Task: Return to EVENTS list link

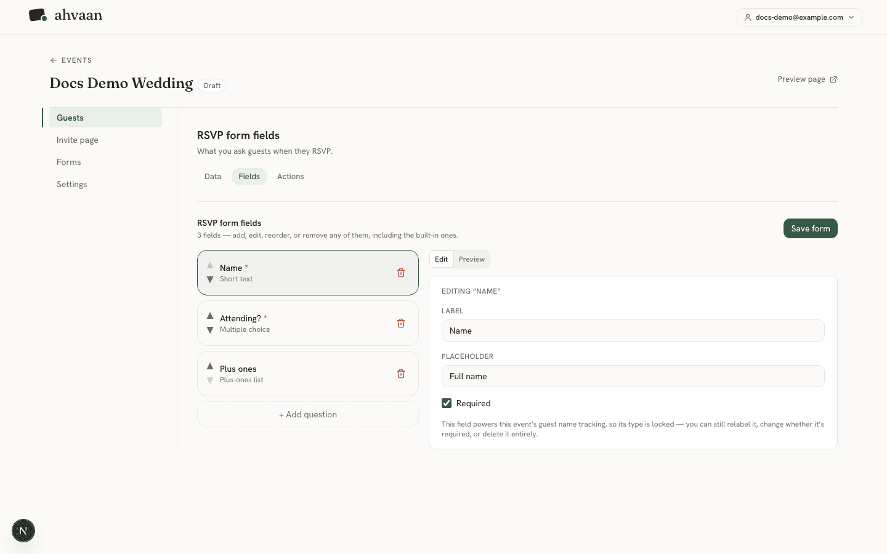Action: tap(71, 60)
